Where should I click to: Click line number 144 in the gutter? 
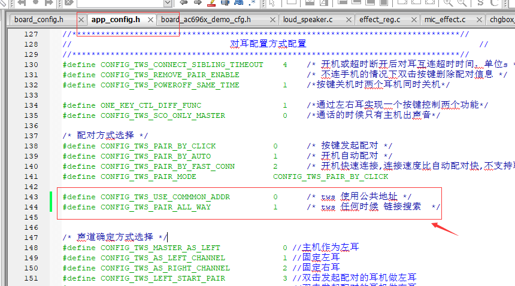31,207
